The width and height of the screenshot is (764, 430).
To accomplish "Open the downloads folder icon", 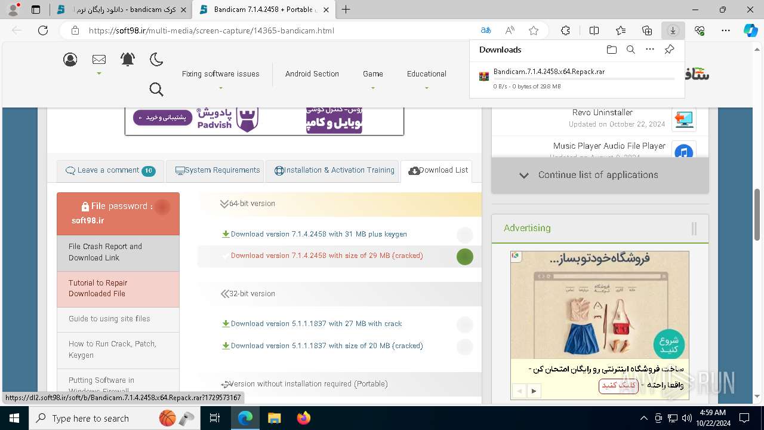I will [611, 50].
